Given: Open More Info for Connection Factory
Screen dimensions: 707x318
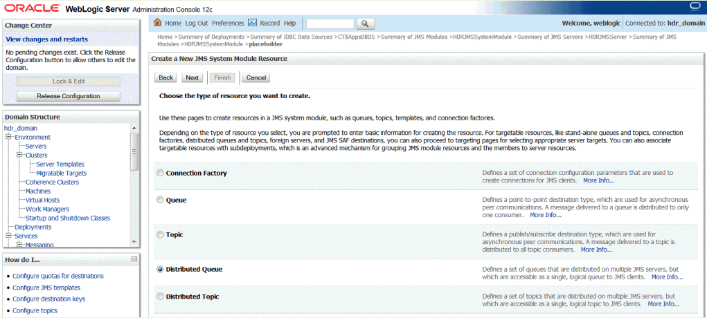Looking at the screenshot, I should tap(599, 180).
